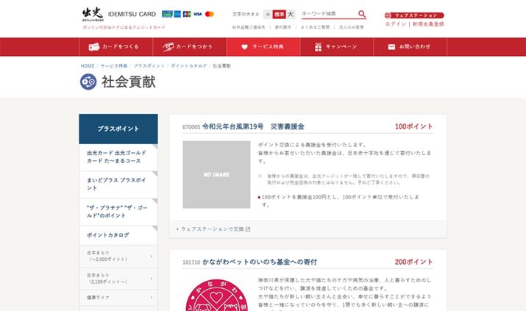
Task: Click the ウェブステーション red button
Action: click(414, 15)
